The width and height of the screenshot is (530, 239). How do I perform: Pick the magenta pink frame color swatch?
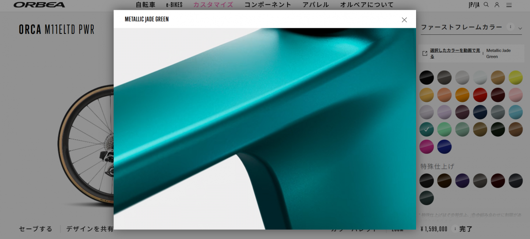[x=427, y=146]
